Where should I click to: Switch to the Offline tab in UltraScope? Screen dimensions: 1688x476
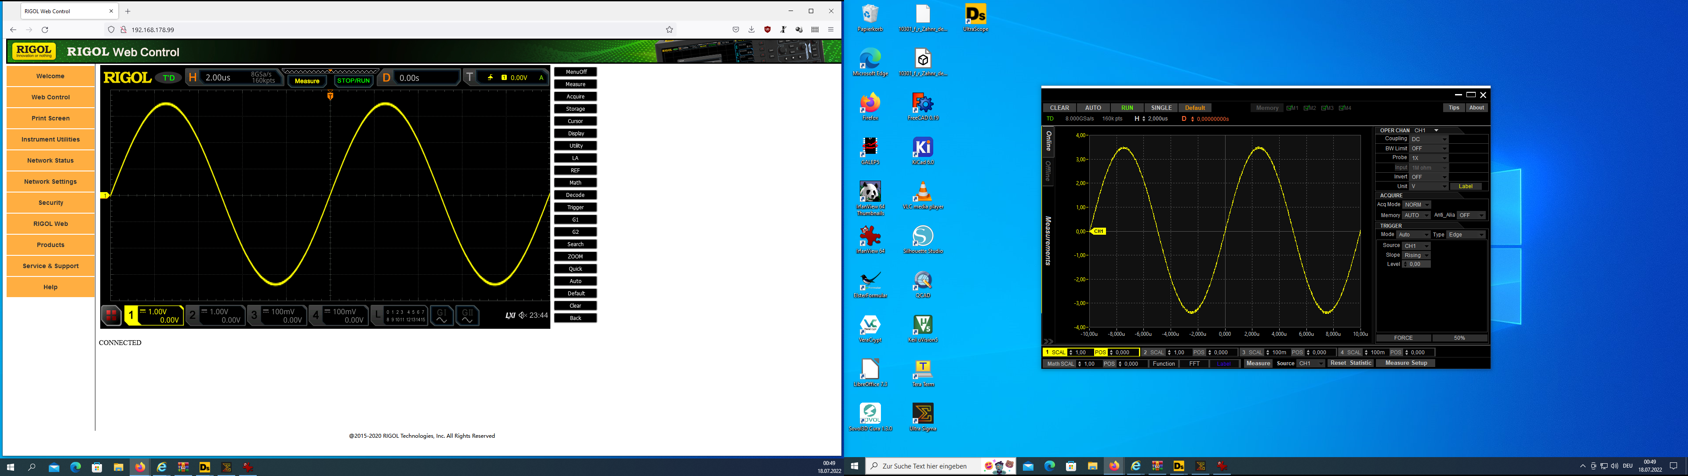pyautogui.click(x=1048, y=171)
